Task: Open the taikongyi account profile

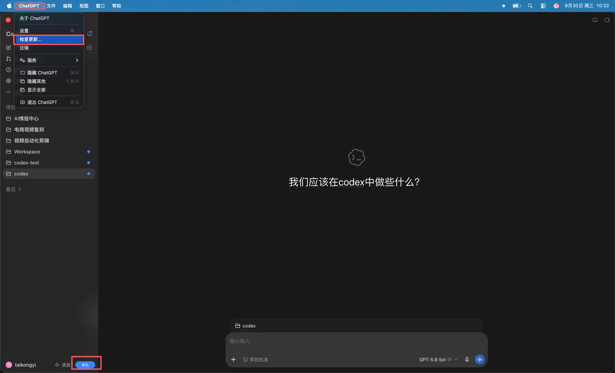Action: 21,365
